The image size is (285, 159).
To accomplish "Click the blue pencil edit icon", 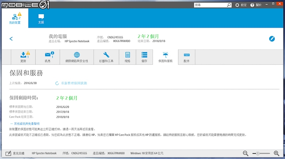I will pyautogui.click(x=272, y=39).
